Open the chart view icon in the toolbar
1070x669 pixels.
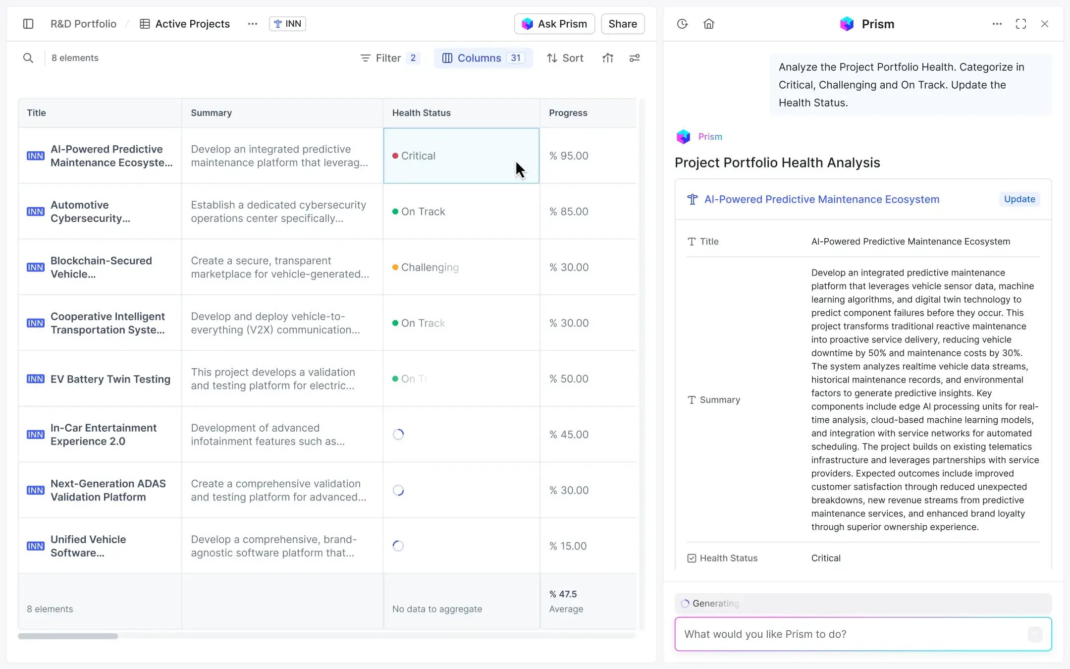click(608, 58)
